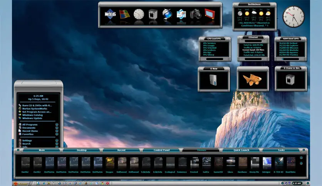The image size is (322, 186).
Task: Select the Themes tab
Action: 201,150
